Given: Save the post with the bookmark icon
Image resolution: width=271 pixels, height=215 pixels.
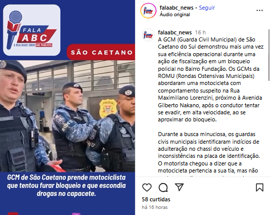Looking at the screenshot, I should (259, 187).
